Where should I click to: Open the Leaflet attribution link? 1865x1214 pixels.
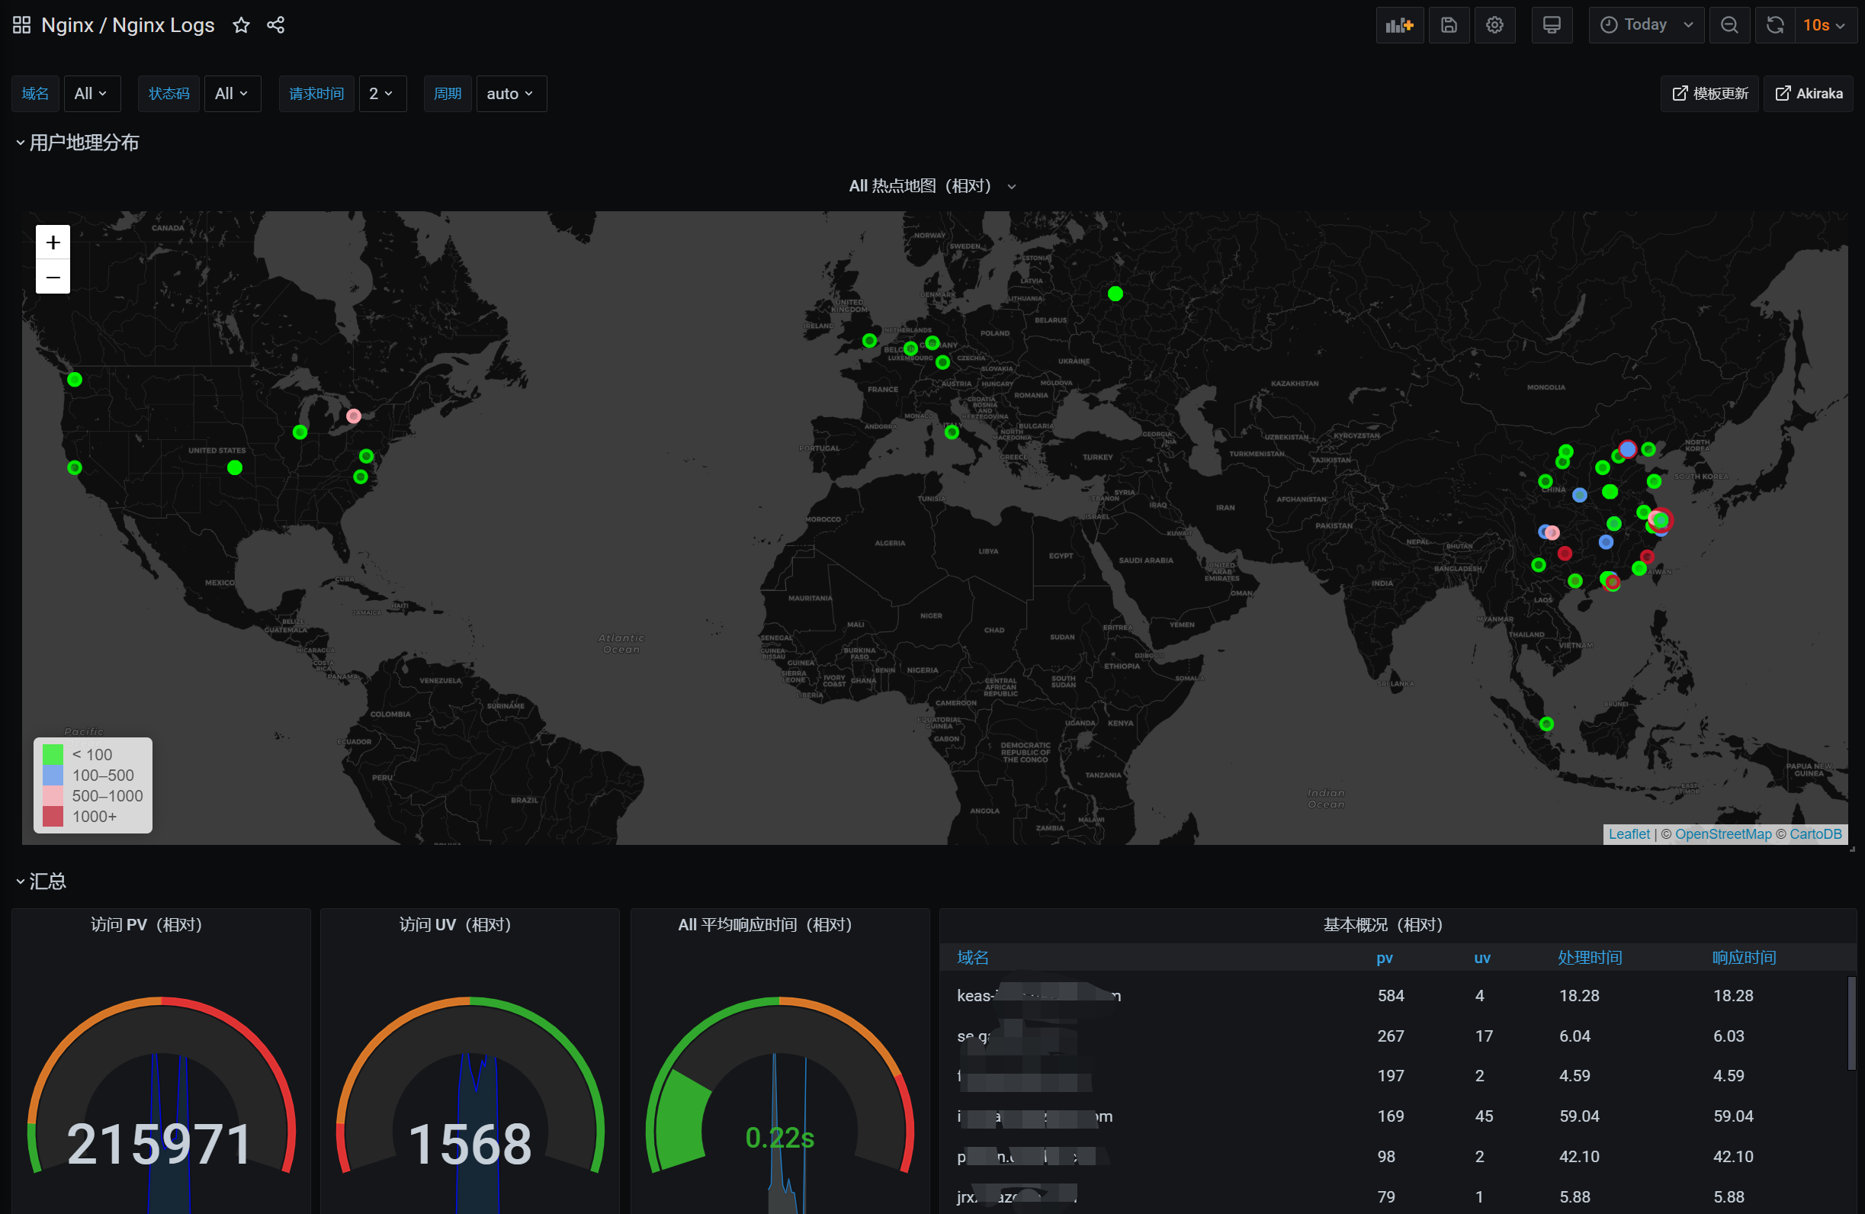pyautogui.click(x=1629, y=834)
